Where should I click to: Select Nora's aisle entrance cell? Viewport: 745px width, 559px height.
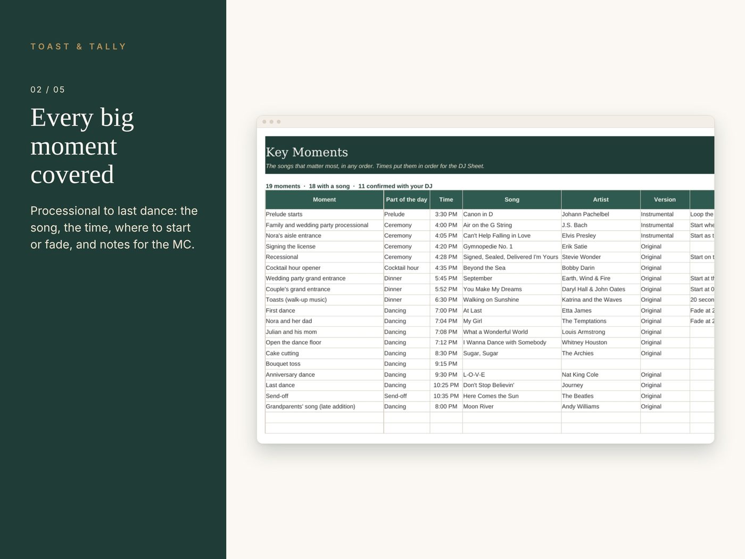coord(324,236)
